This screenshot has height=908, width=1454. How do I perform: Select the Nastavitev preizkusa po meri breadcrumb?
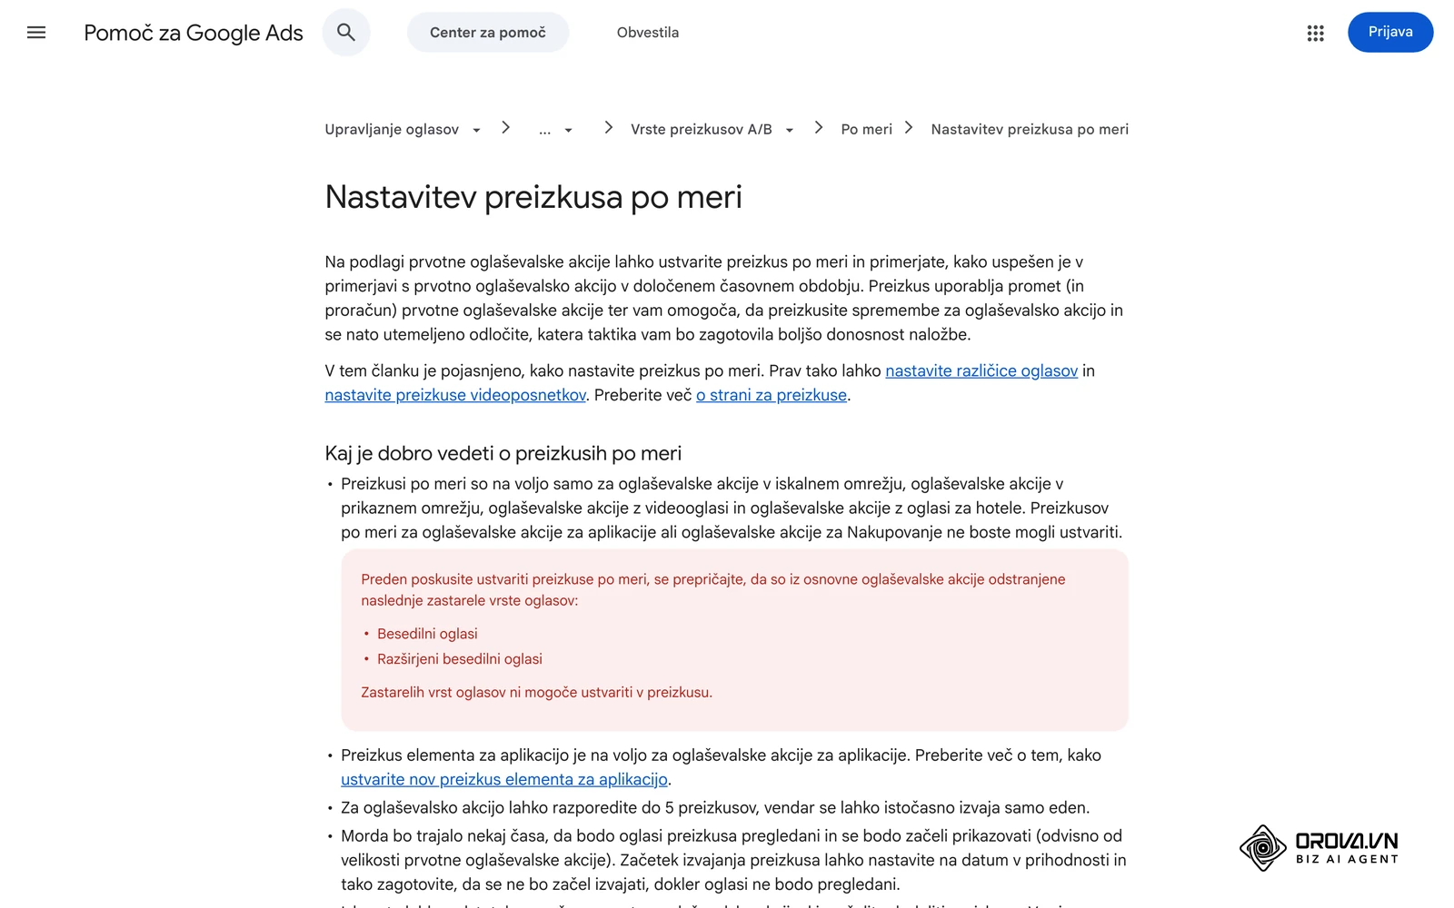coord(1030,130)
